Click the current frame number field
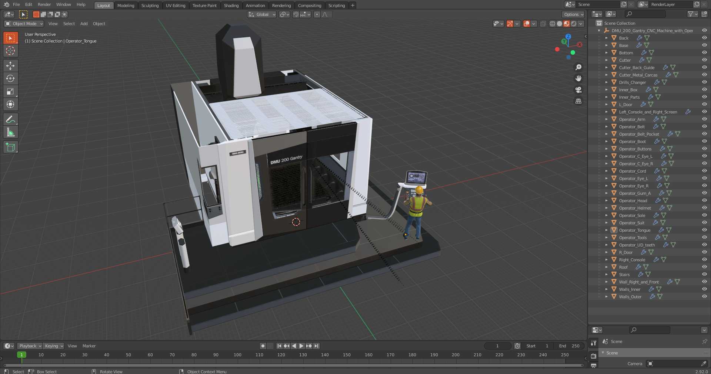The height and width of the screenshot is (374, 711). coord(497,346)
